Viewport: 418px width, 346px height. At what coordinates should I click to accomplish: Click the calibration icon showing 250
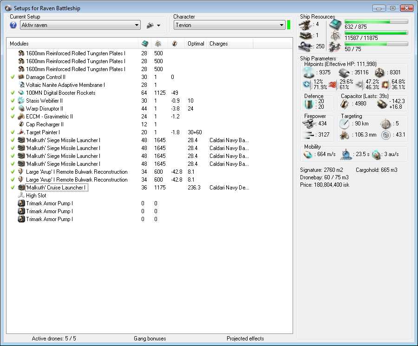306,46
